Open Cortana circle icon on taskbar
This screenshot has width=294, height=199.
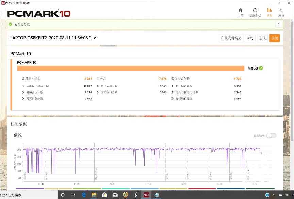pos(63,195)
